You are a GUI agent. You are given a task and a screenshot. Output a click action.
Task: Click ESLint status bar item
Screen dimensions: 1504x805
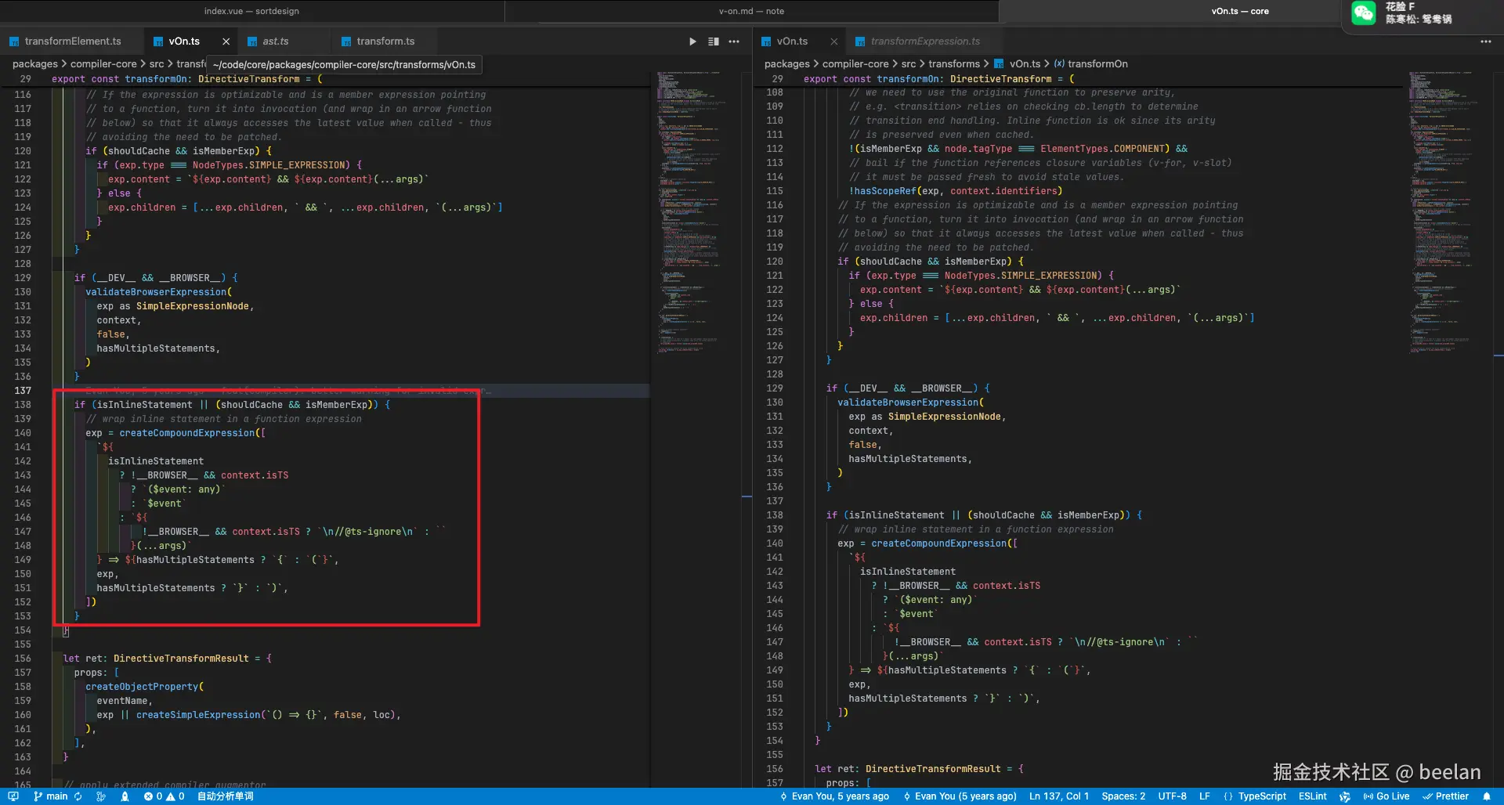tap(1312, 796)
